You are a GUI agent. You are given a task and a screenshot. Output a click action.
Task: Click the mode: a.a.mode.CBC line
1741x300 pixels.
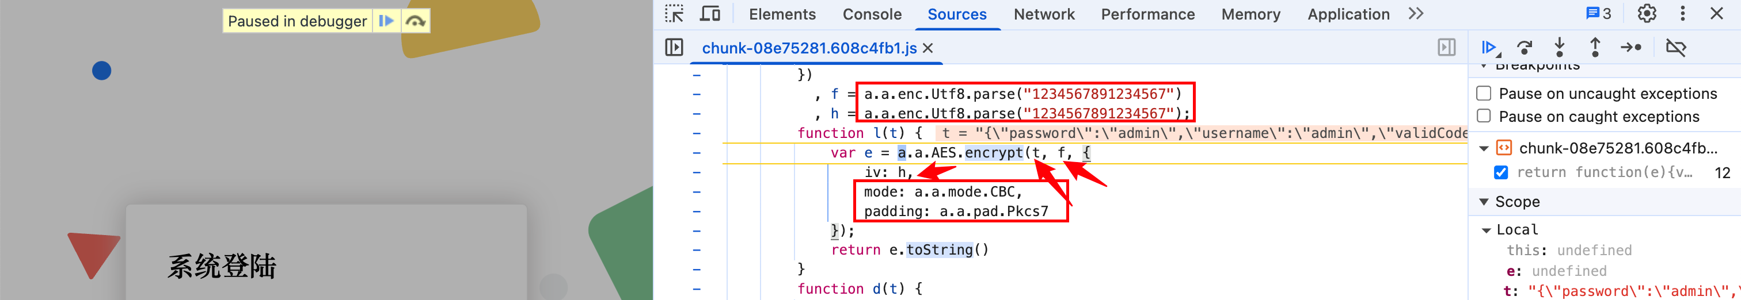pos(943,192)
